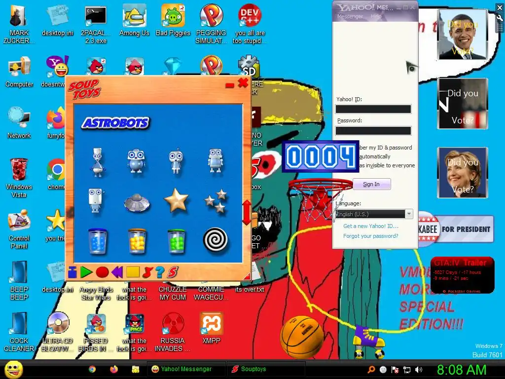The width and height of the screenshot is (505, 379).
Task: Open Souptoys help via blue question mark
Action: tap(160, 272)
